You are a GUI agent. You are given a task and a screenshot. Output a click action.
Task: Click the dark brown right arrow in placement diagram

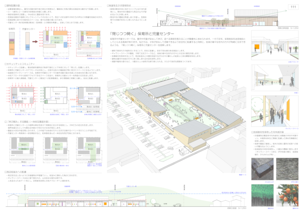click(x=35, y=41)
